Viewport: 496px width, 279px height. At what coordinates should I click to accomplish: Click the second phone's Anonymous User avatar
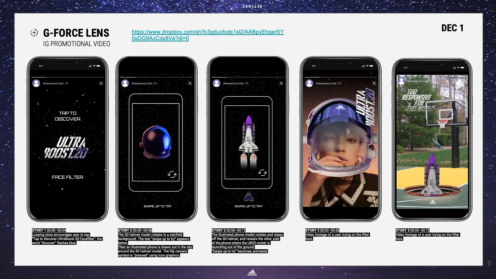click(x=125, y=83)
